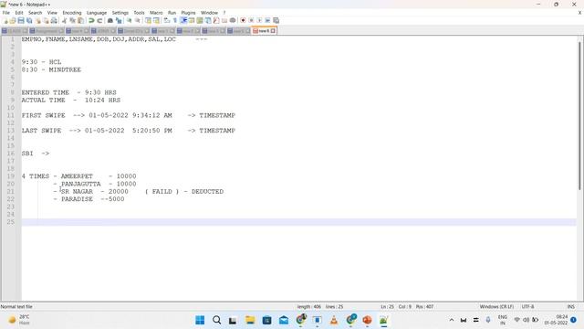Screen dimensions: 584x329
Task: Show the Function List panel icon
Action: click(216, 20)
